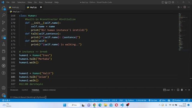
Task: Click the terminal command prompt input
Action: coord(46,97)
